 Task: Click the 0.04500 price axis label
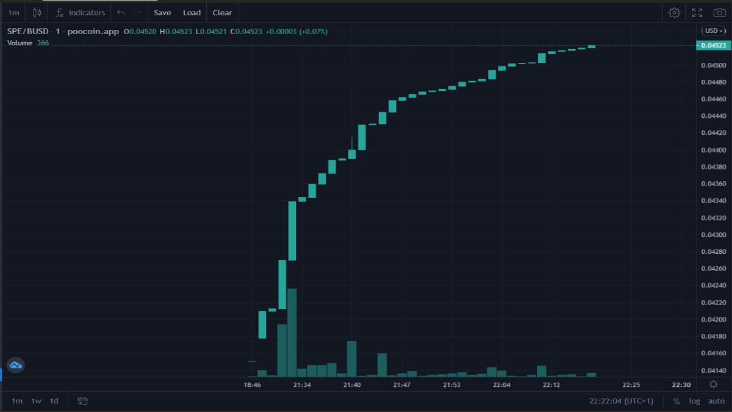[713, 65]
